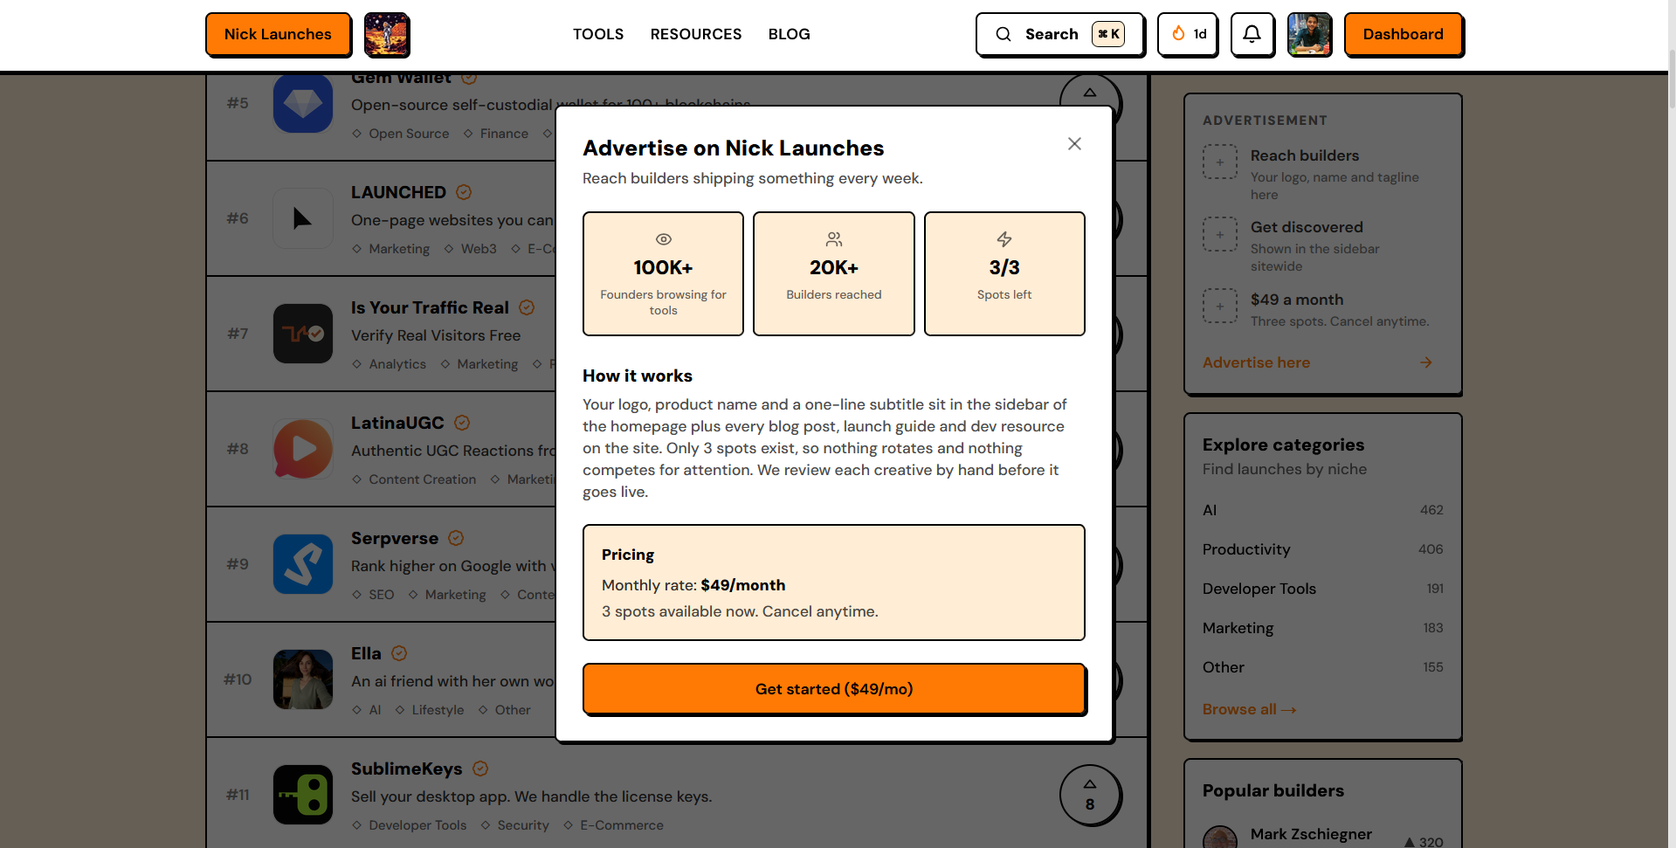Click the LatinaUGC play bubble logo
This screenshot has width=1676, height=848.
click(x=303, y=449)
